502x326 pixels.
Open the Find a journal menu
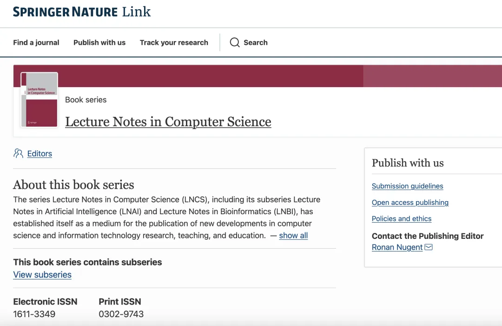coord(36,42)
